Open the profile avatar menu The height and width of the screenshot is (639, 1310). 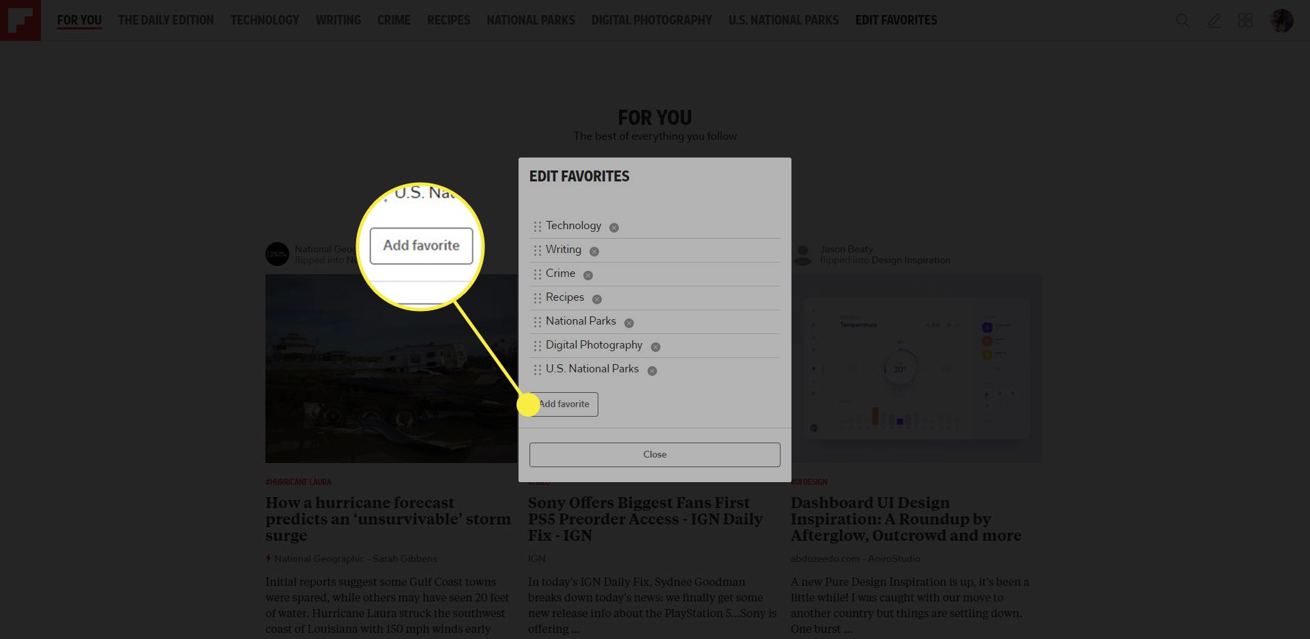click(1281, 20)
